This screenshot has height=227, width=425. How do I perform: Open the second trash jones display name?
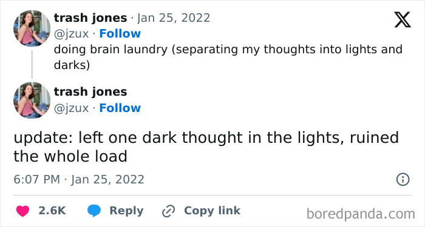click(90, 92)
